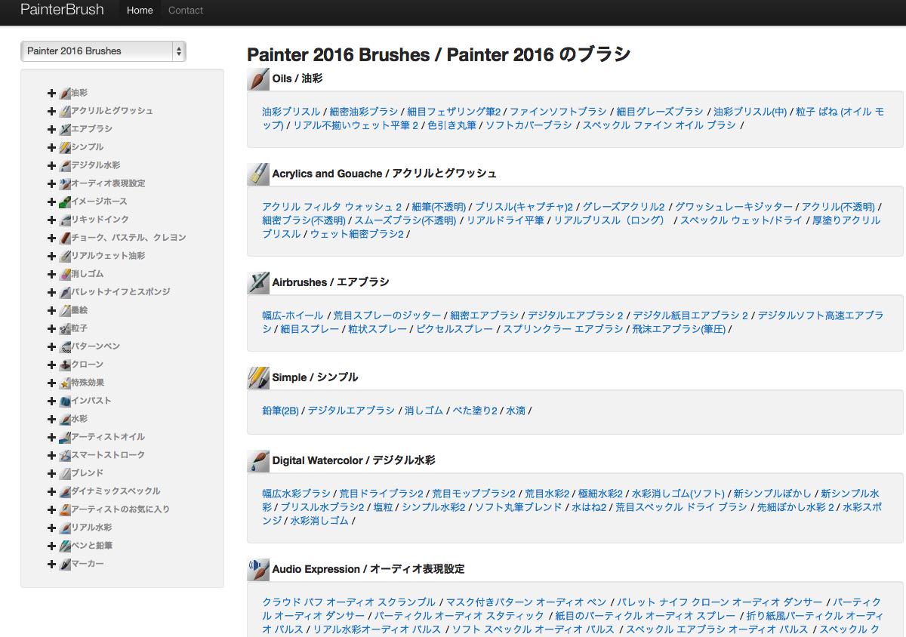This screenshot has height=637, width=906.
Task: Open the 幅広水彩ブラシ link
Action: point(297,494)
